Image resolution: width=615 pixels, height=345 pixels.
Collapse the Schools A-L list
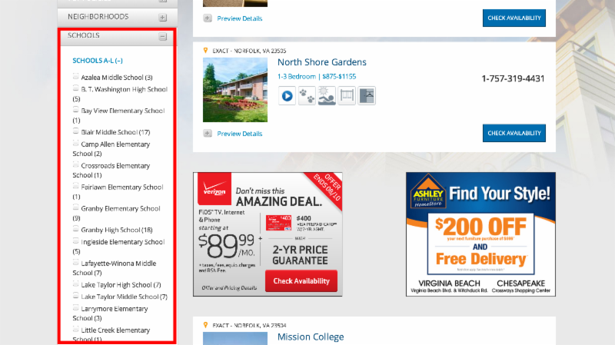click(x=98, y=61)
